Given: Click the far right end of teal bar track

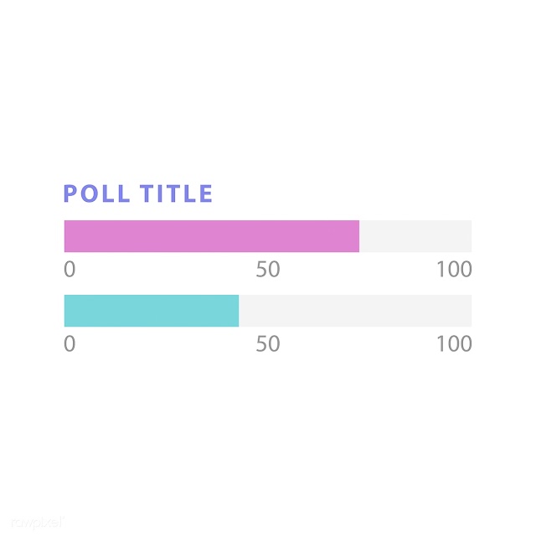Looking at the screenshot, I should pos(471,311).
